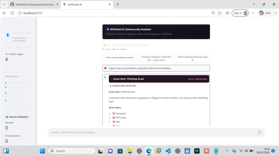
Task: Open File Explorer from taskbar
Action: tap(130, 151)
